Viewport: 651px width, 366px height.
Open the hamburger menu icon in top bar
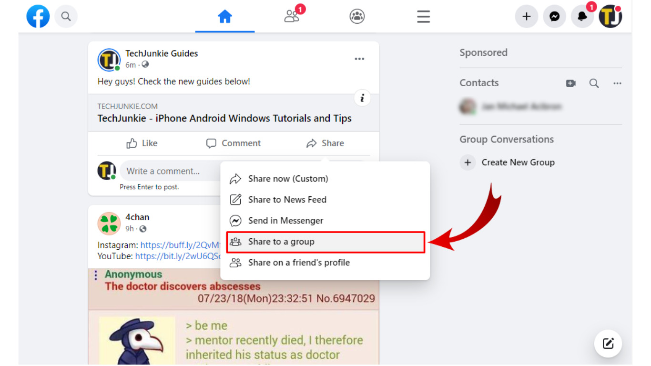423,17
